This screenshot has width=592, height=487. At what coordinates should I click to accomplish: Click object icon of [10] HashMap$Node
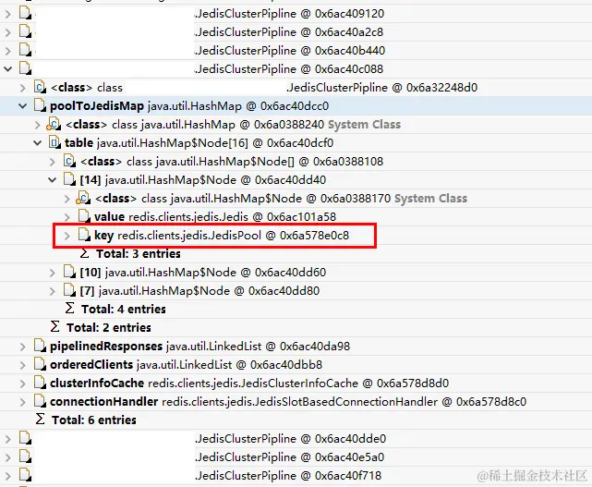pos(69,272)
